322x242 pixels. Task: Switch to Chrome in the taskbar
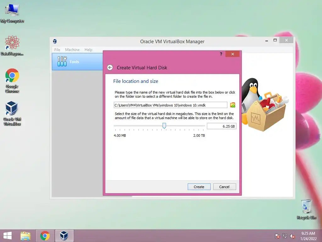(x=45, y=236)
